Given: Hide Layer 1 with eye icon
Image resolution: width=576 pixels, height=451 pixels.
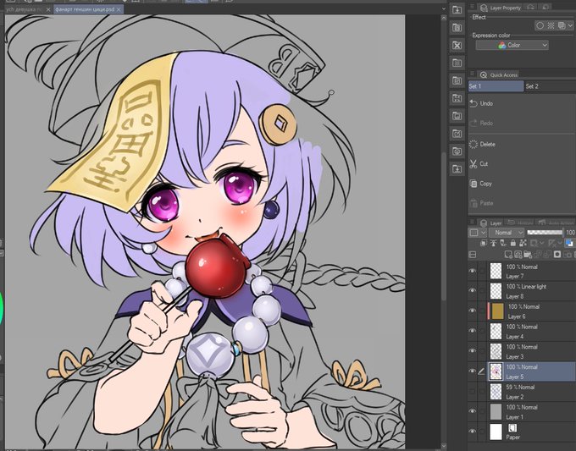Looking at the screenshot, I should pos(473,411).
